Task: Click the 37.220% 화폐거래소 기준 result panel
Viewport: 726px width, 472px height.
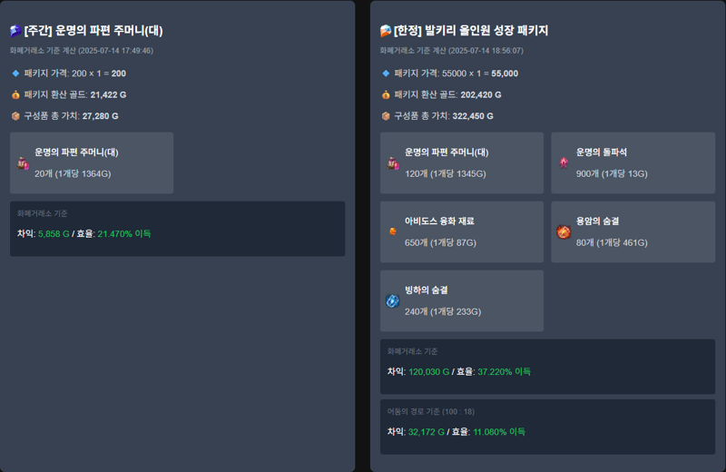Action: point(548,367)
